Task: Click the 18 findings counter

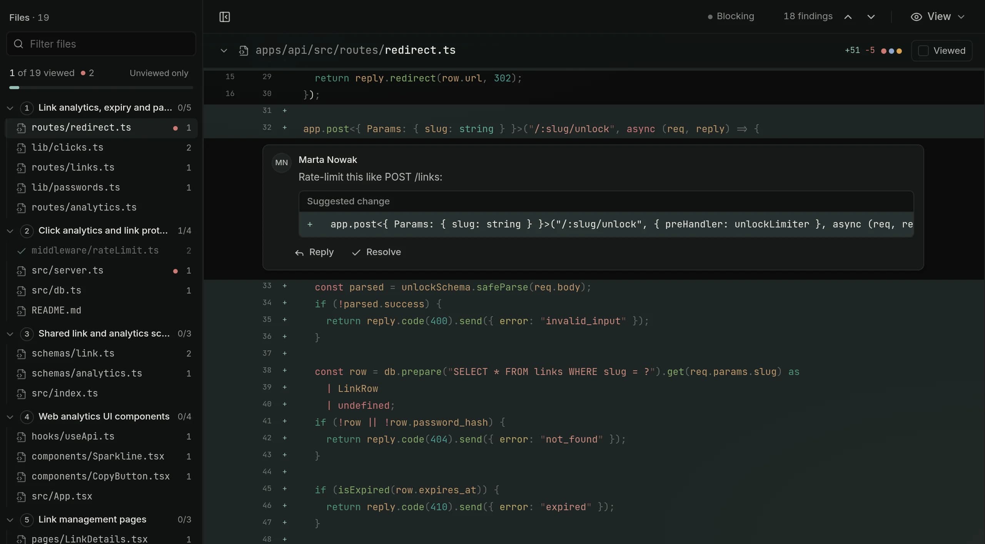Action: (808, 17)
